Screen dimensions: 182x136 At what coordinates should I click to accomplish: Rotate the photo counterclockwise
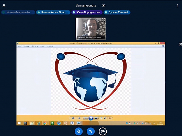point(101,118)
